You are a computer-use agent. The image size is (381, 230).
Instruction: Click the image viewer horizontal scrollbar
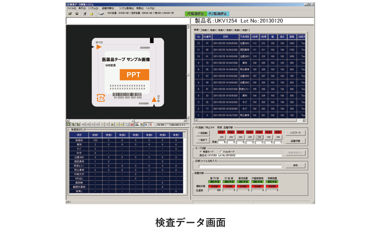click(x=126, y=120)
